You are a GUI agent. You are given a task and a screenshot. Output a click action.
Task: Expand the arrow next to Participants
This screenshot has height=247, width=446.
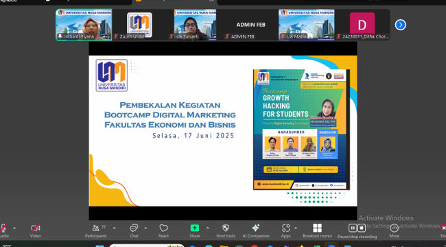pyautogui.click(x=115, y=228)
